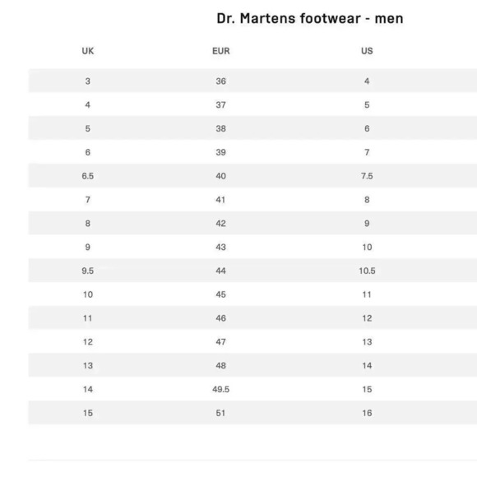The width and height of the screenshot is (477, 477).
Task: Click UK size 3 cell
Action: [88, 81]
